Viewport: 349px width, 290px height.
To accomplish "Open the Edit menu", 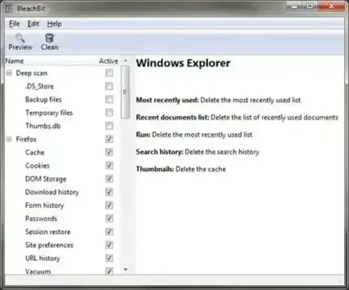I will click(x=33, y=24).
